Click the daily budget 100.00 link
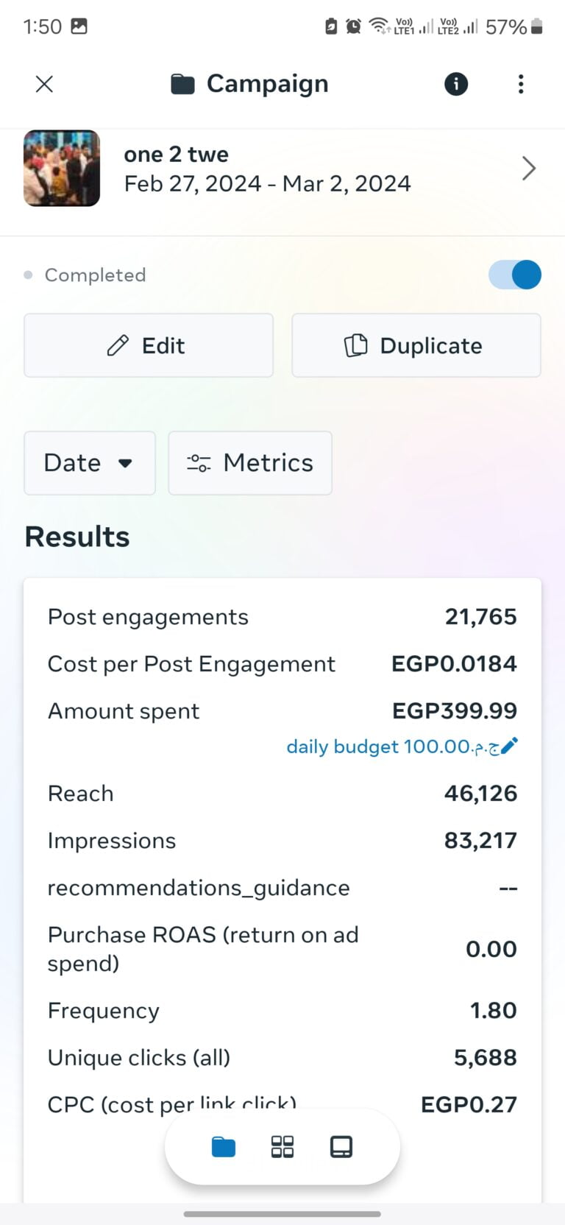 [391, 746]
